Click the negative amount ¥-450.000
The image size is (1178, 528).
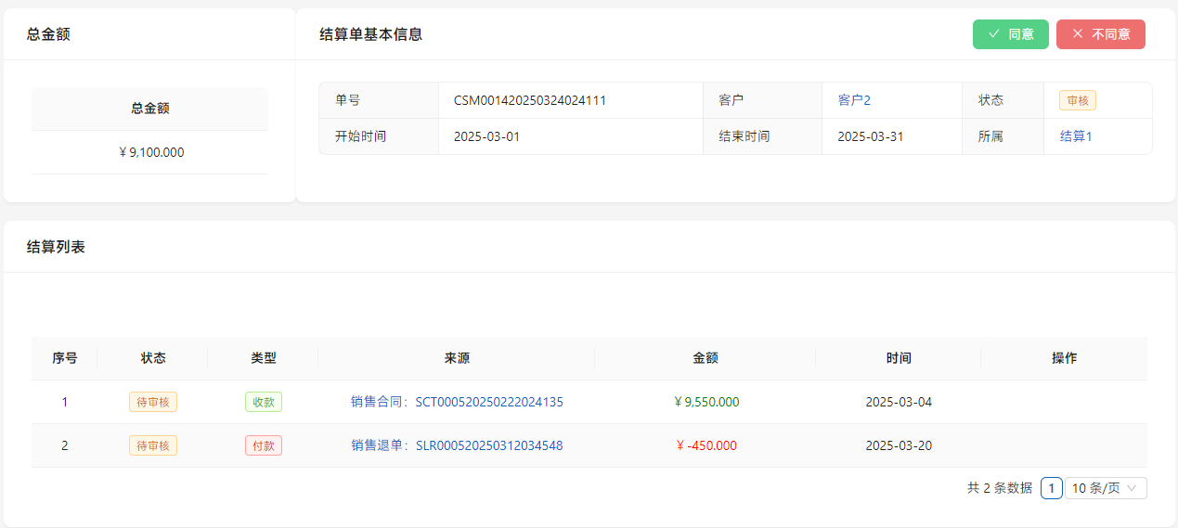tap(706, 445)
